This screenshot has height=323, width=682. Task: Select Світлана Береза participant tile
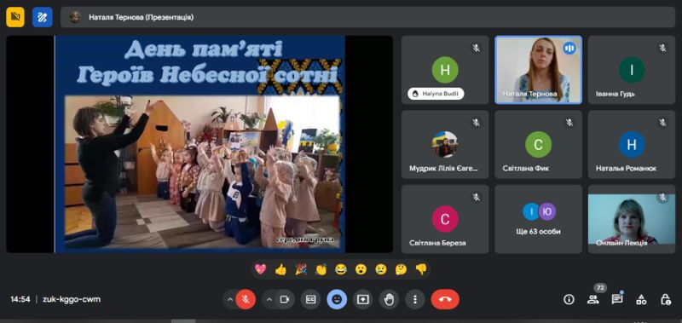point(445,219)
